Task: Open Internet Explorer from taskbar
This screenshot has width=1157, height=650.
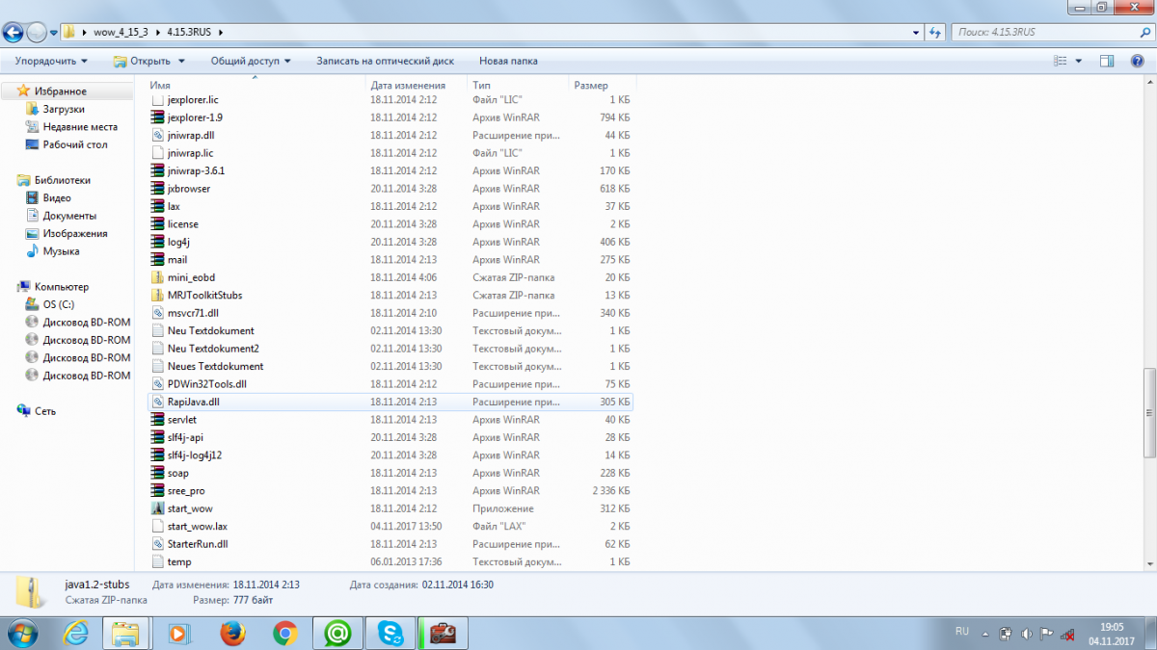Action: [x=75, y=633]
